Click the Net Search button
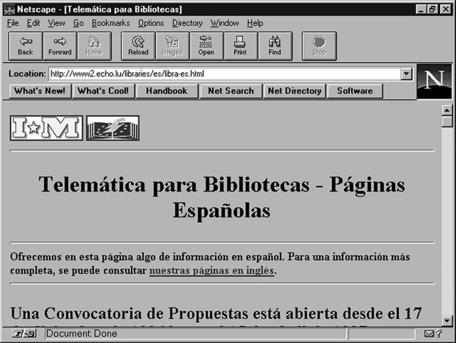The width and height of the screenshot is (456, 343). point(231,91)
